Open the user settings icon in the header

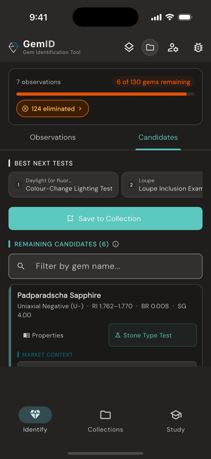coord(173,47)
